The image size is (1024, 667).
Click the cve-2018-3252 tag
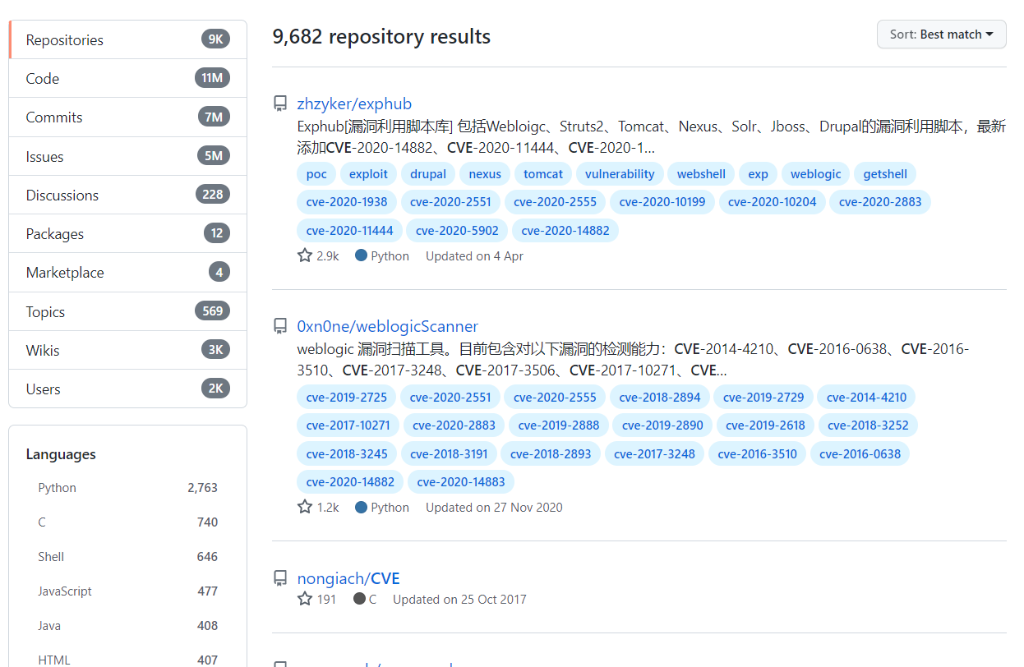point(869,425)
